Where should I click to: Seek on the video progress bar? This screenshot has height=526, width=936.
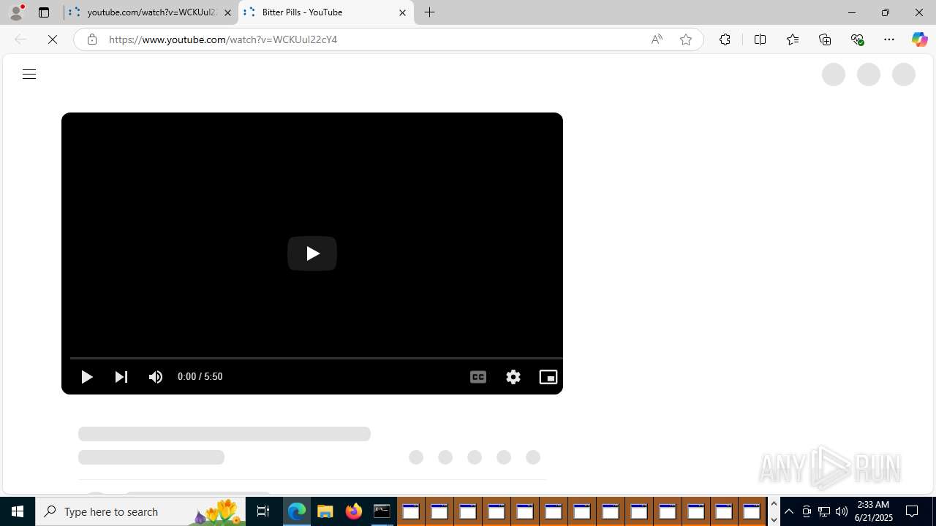click(x=316, y=358)
